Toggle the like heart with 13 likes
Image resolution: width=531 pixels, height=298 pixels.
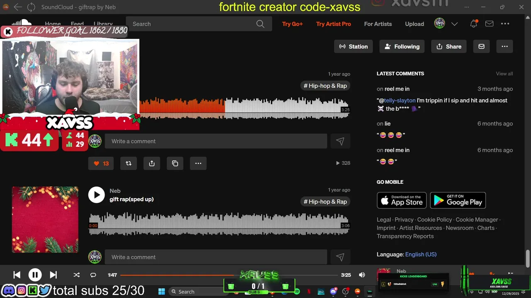(x=101, y=163)
